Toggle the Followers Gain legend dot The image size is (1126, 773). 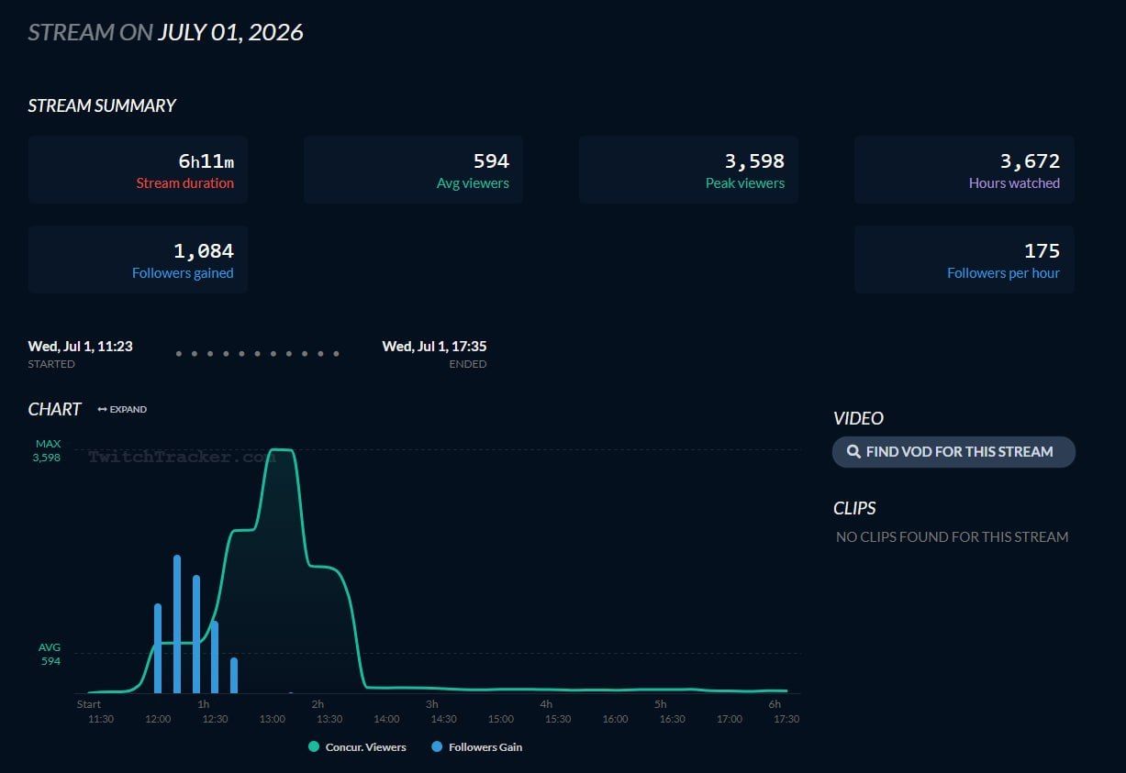click(437, 747)
